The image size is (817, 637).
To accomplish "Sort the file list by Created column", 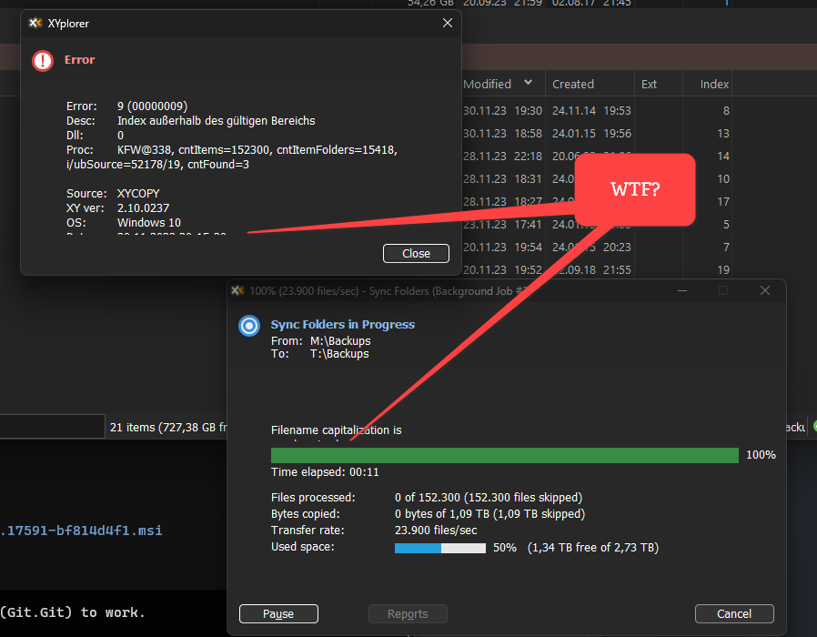I will click(x=573, y=84).
